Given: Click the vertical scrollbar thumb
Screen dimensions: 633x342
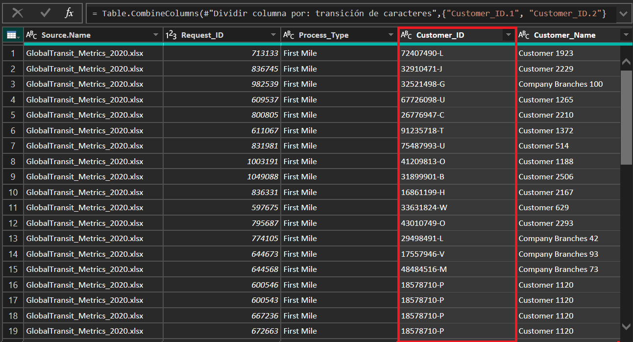Looking at the screenshot, I should pyautogui.click(x=626, y=117).
